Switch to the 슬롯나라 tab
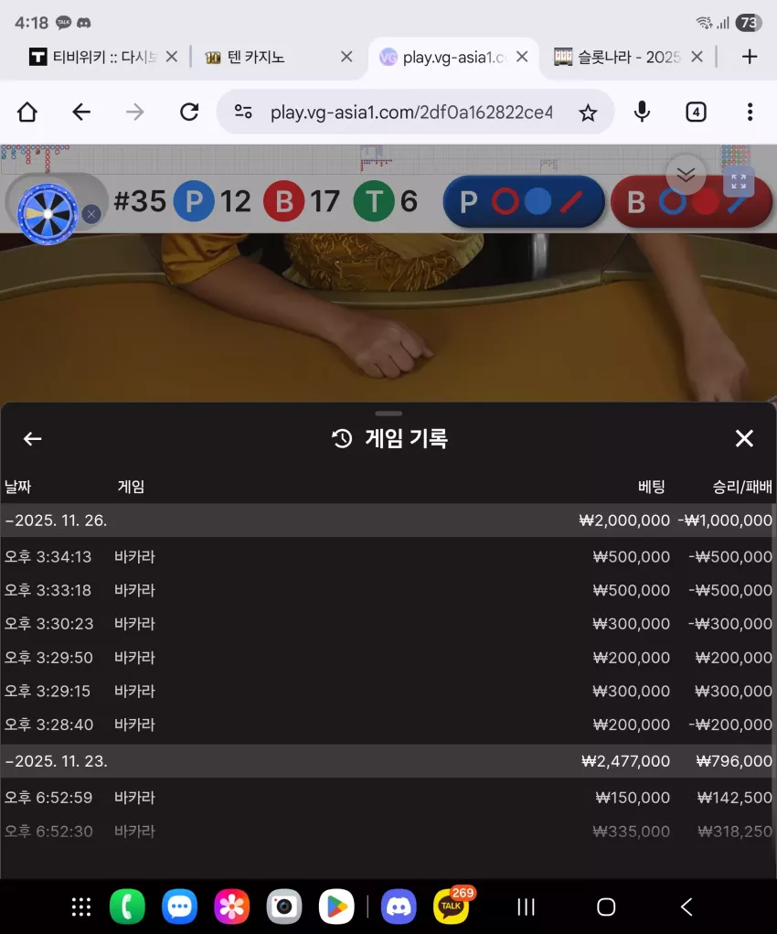 coord(617,57)
